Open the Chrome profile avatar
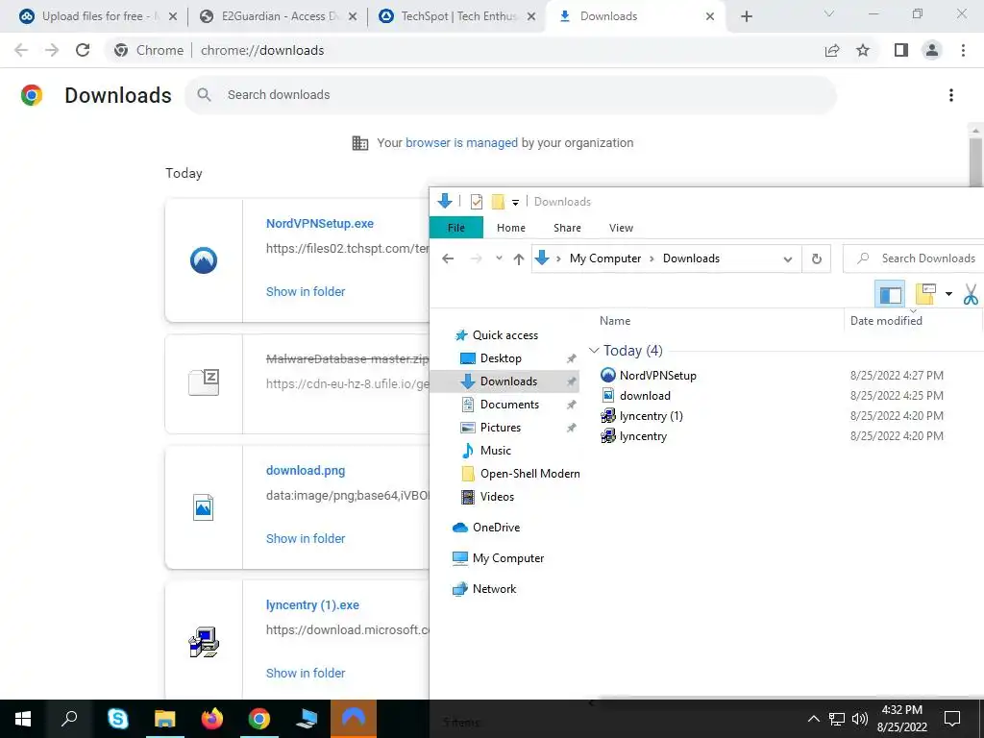 pyautogui.click(x=932, y=50)
